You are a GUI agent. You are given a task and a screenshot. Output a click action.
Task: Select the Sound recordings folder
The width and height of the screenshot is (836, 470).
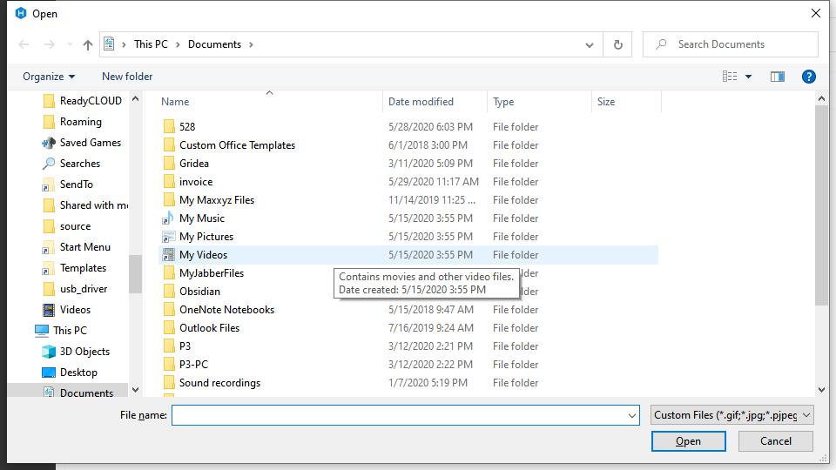212,383
